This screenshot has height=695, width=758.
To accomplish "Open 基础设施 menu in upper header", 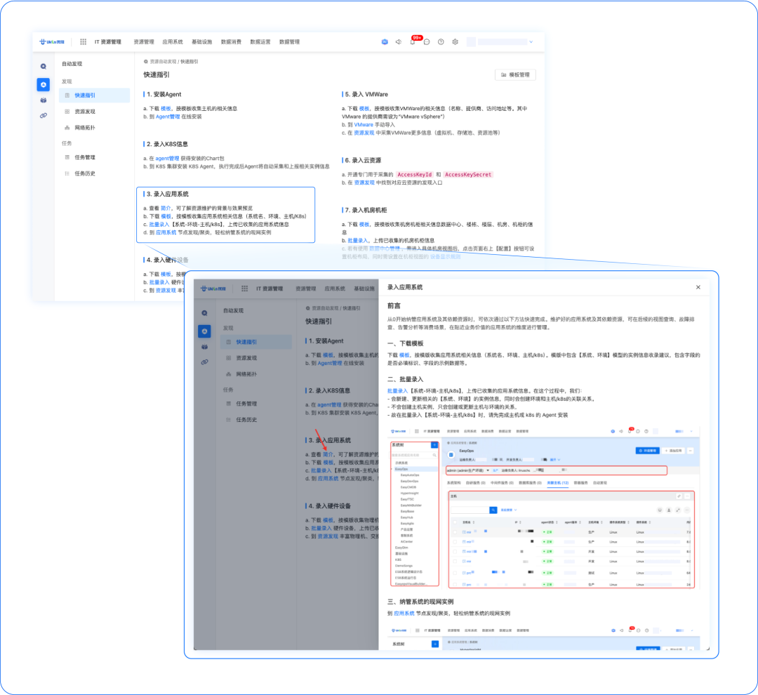I will coord(201,42).
